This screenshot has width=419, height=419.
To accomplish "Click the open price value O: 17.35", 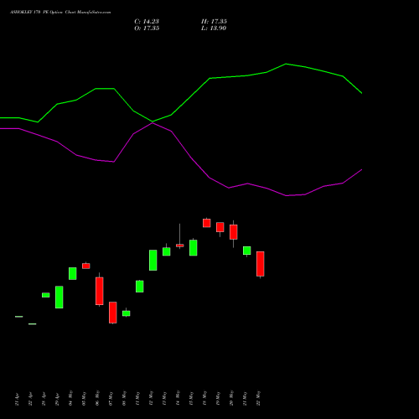I will point(147,28).
